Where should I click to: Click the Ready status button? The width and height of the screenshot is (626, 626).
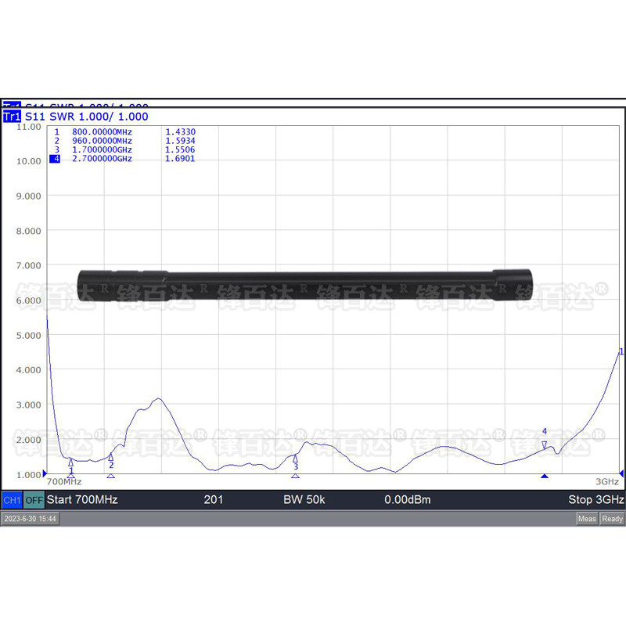click(612, 519)
